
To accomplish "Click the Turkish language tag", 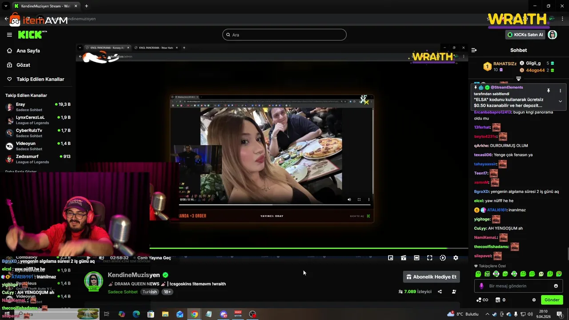I will pos(150,292).
